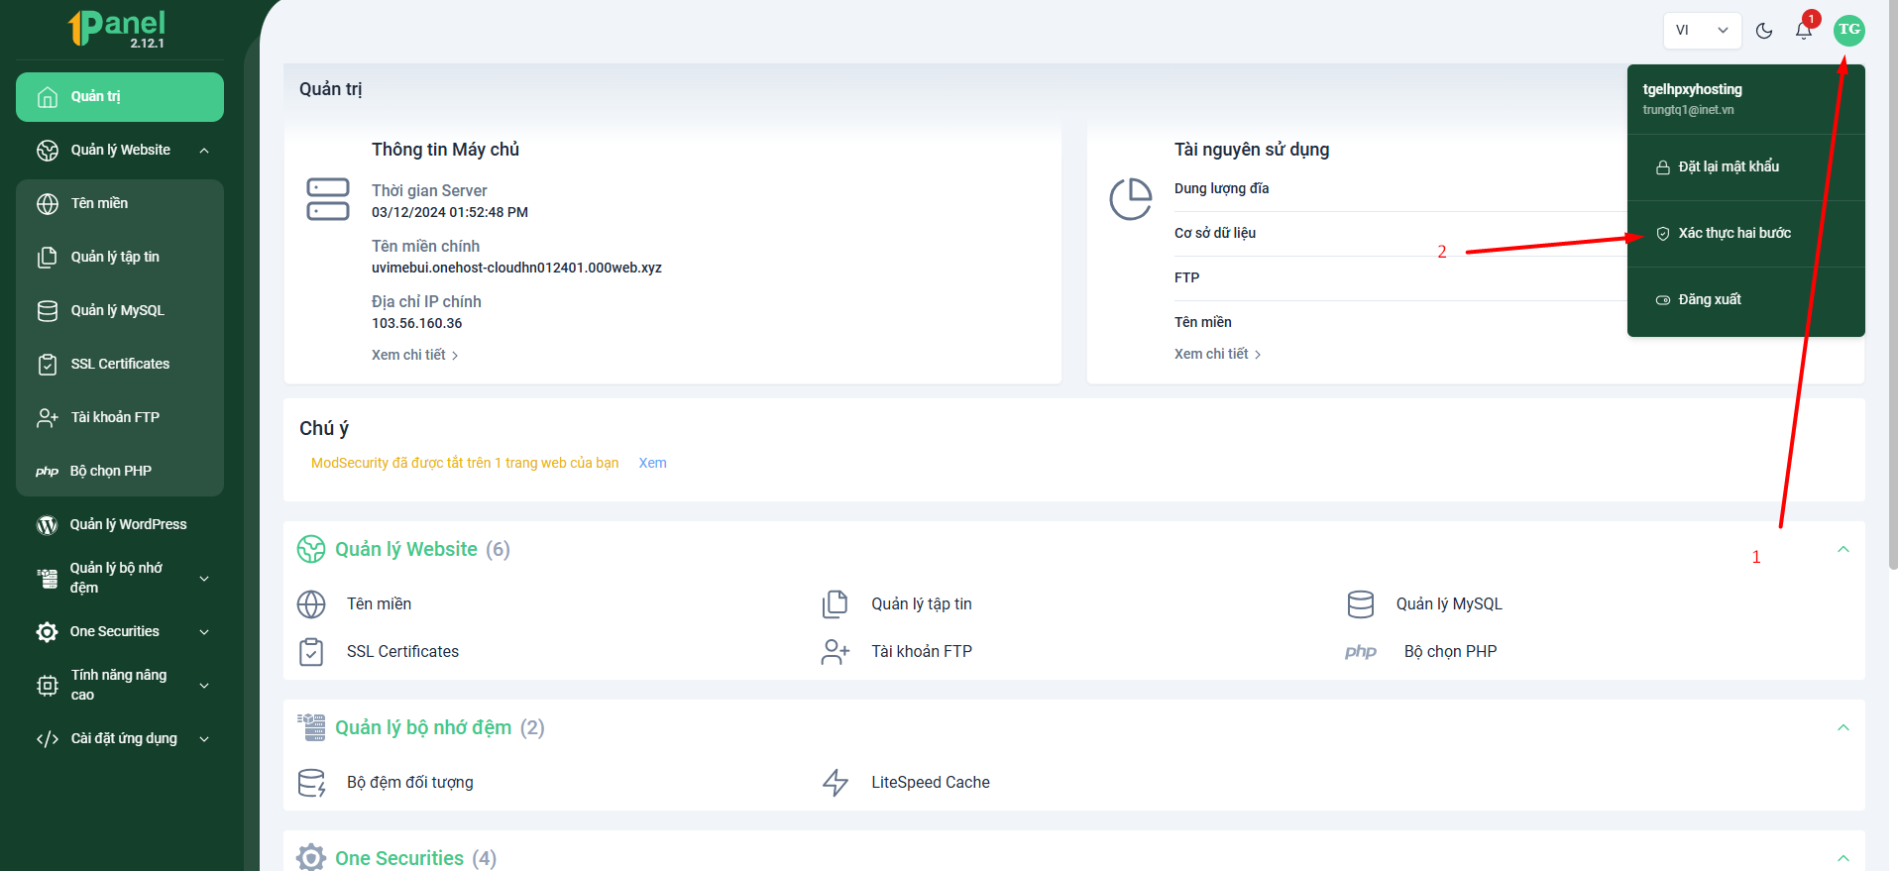Viewport: 1898px width, 871px height.
Task: Click the Bộ đệm đối tượng database icon
Action: click(x=311, y=783)
